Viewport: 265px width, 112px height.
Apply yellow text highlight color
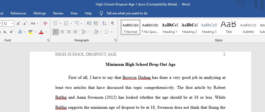tap(31, 32)
